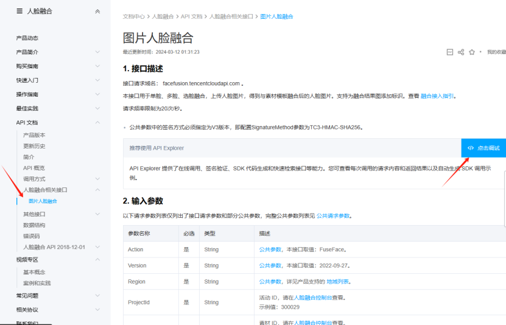Collapse 人脸融合相关接口 chevron
The image size is (506, 325).
coord(97,190)
